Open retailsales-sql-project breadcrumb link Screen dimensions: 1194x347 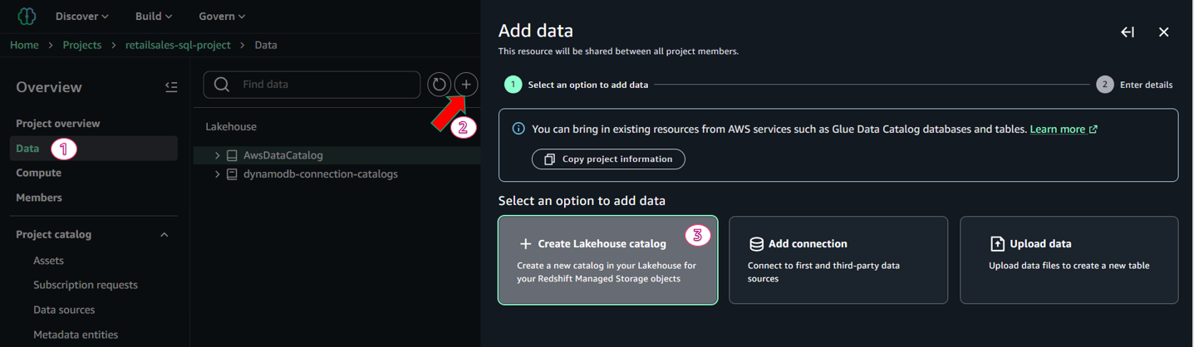[178, 45]
